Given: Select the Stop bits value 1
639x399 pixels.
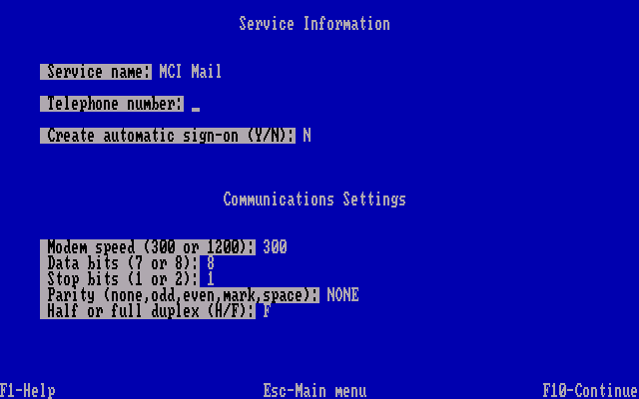Looking at the screenshot, I should (x=211, y=279).
